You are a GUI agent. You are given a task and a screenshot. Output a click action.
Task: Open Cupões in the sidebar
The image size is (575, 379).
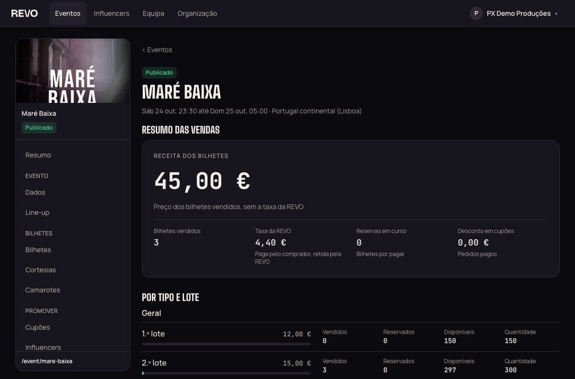coord(73,327)
